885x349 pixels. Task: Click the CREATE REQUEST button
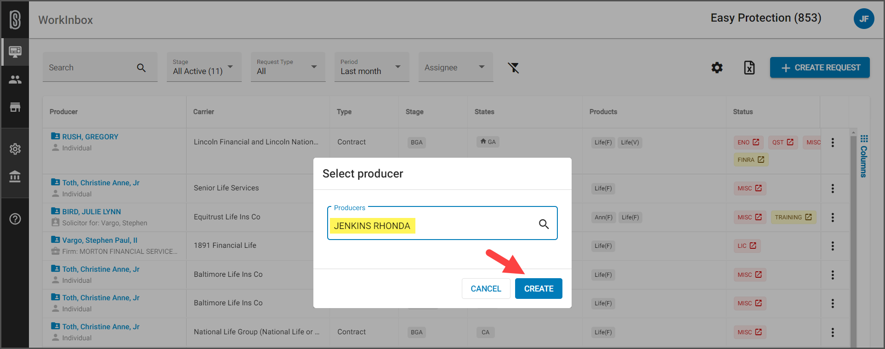[x=820, y=68]
